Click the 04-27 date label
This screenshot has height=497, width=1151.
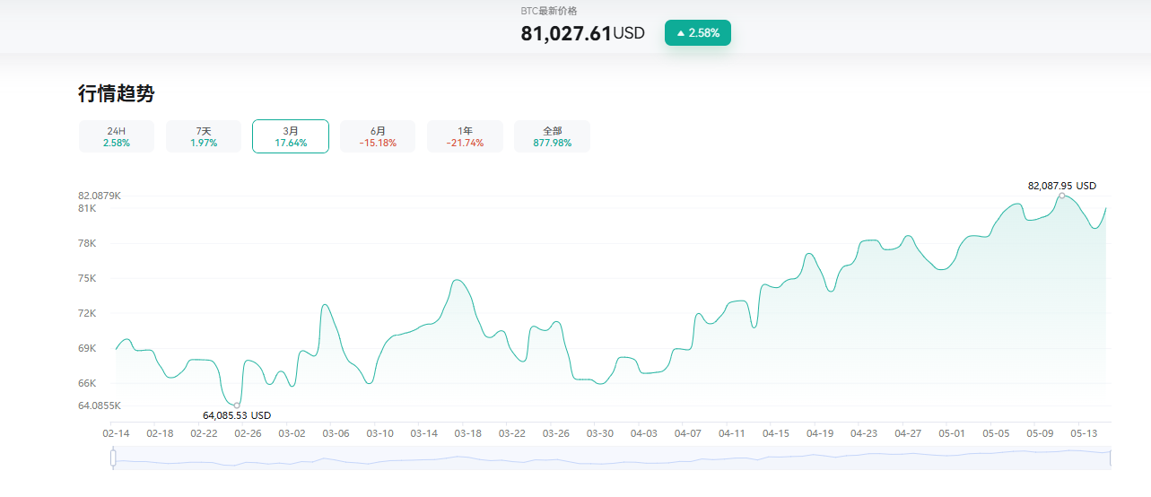pos(908,433)
